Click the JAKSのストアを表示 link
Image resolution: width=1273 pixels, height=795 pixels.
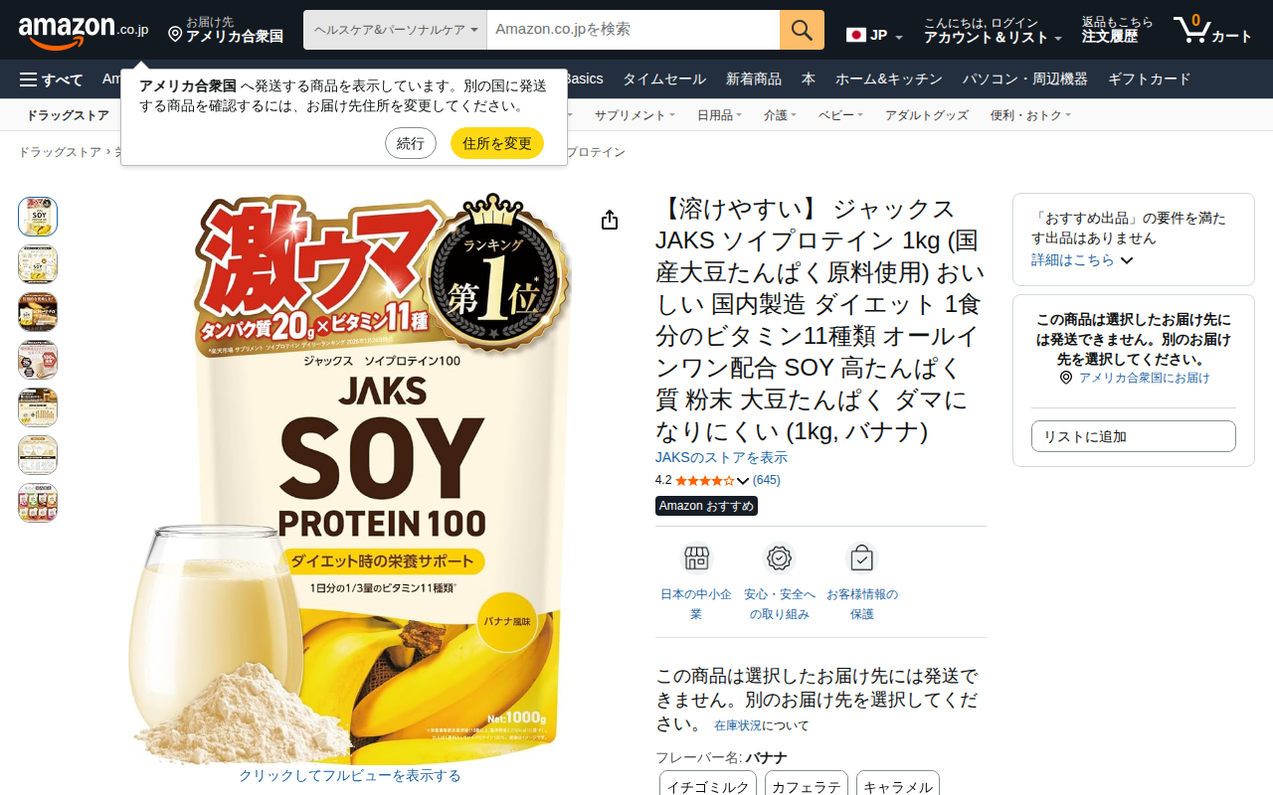721,458
